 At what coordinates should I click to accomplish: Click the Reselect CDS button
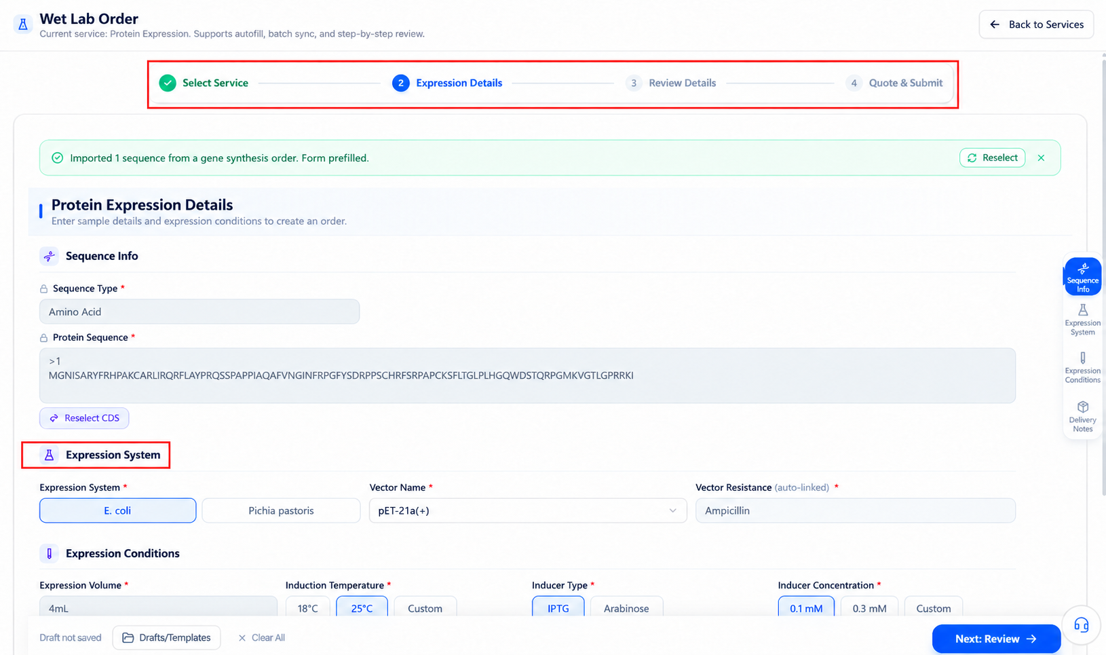(84, 418)
